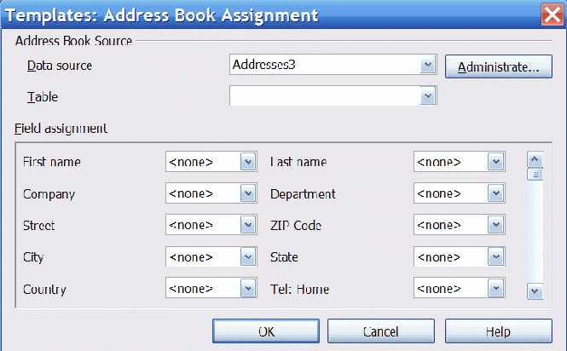Expand the Tel: Home field dropdown
This screenshot has width=567, height=351.
point(495,289)
